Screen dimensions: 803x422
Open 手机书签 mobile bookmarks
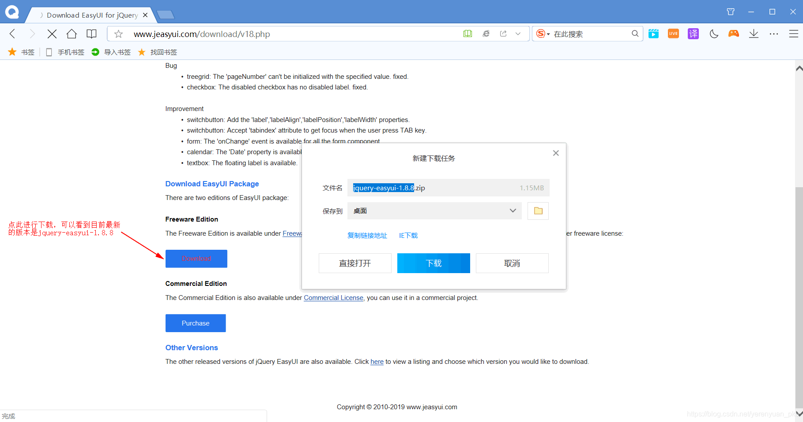[65, 52]
